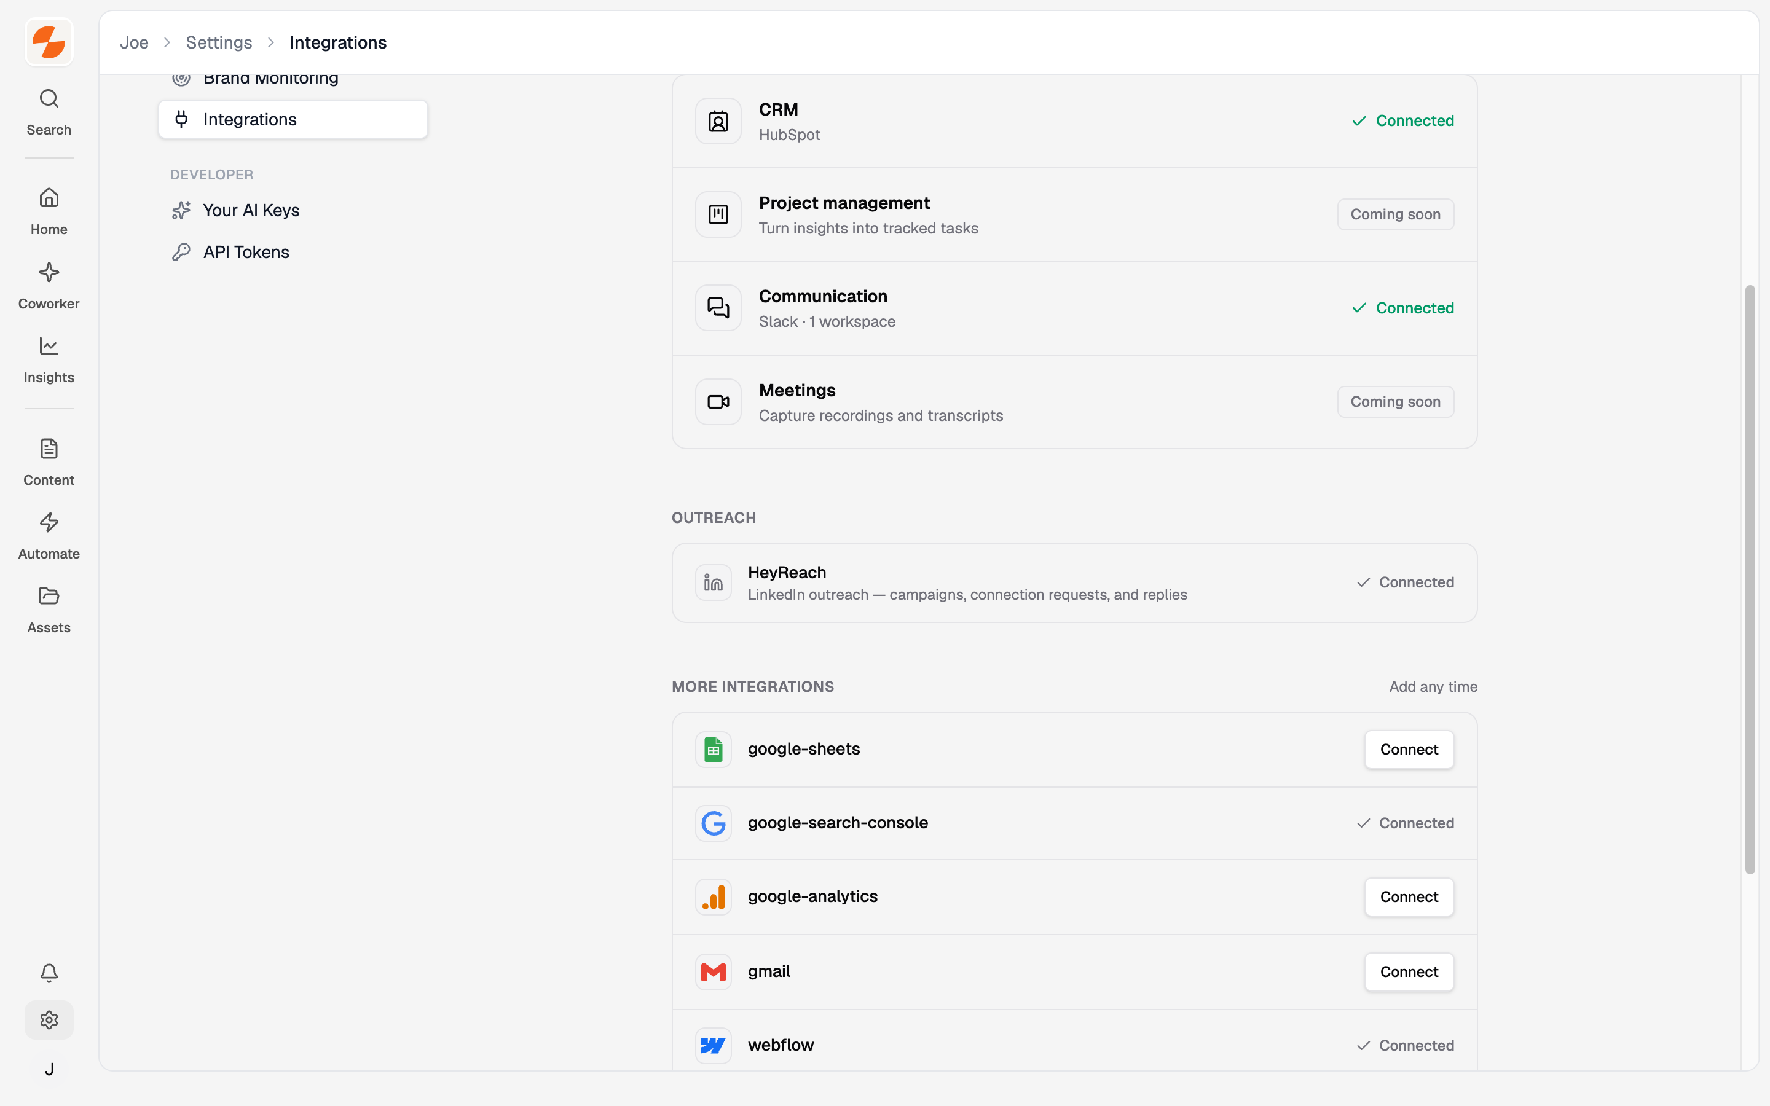Click the google-search-console G icon
This screenshot has height=1106, width=1770.
pos(713,823)
